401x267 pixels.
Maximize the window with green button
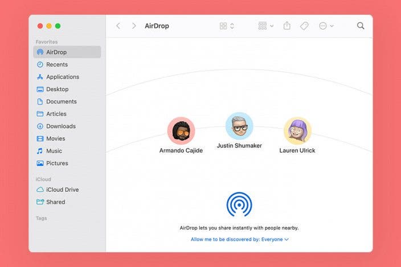coord(58,26)
